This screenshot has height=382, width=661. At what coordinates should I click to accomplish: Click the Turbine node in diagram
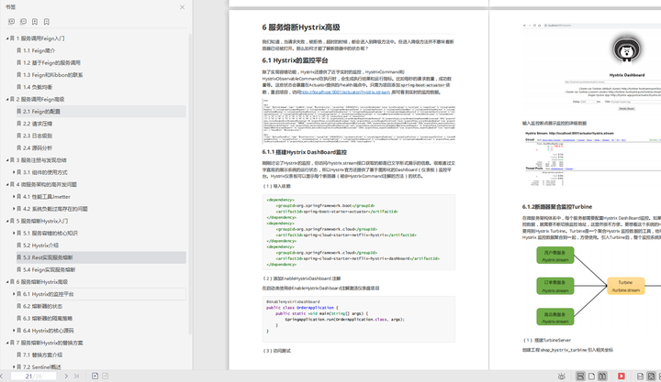[625, 286]
